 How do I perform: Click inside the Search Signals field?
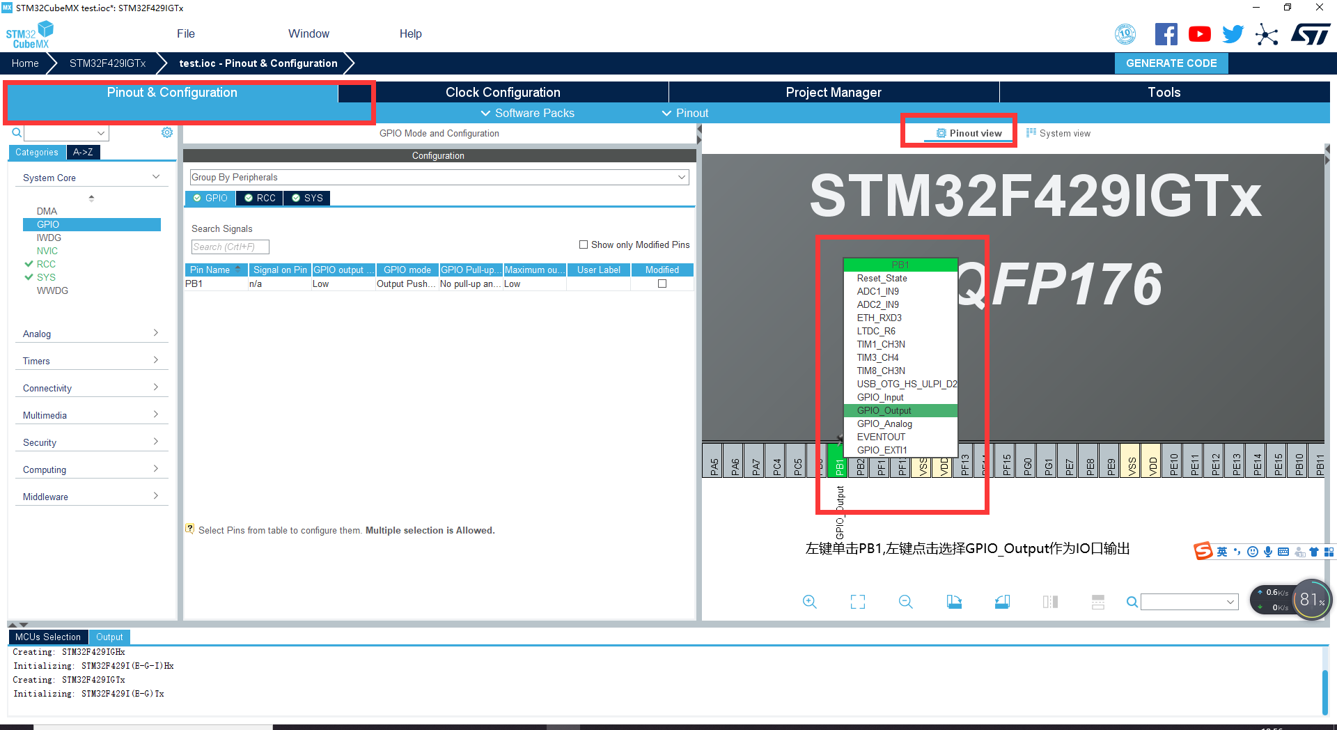[230, 247]
